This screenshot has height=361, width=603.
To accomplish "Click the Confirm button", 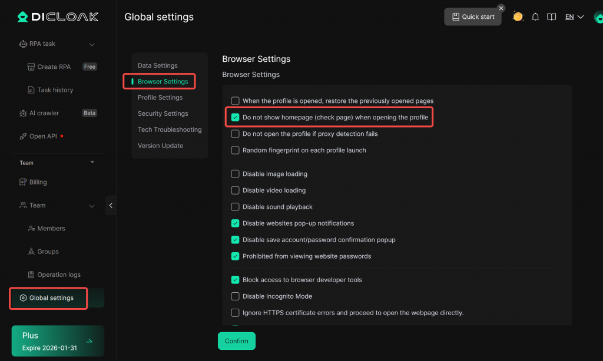I will click(x=237, y=341).
